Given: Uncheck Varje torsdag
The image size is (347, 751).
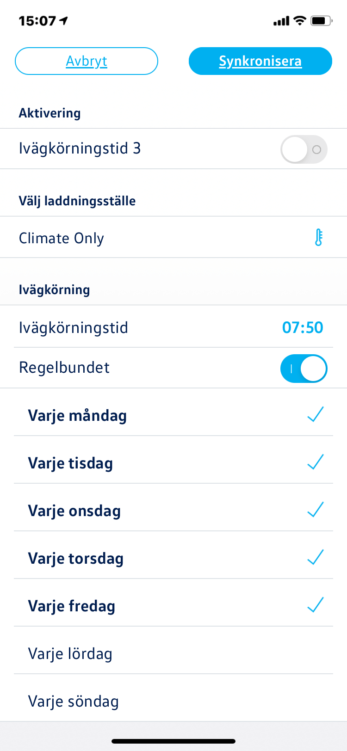Looking at the screenshot, I should (173, 558).
